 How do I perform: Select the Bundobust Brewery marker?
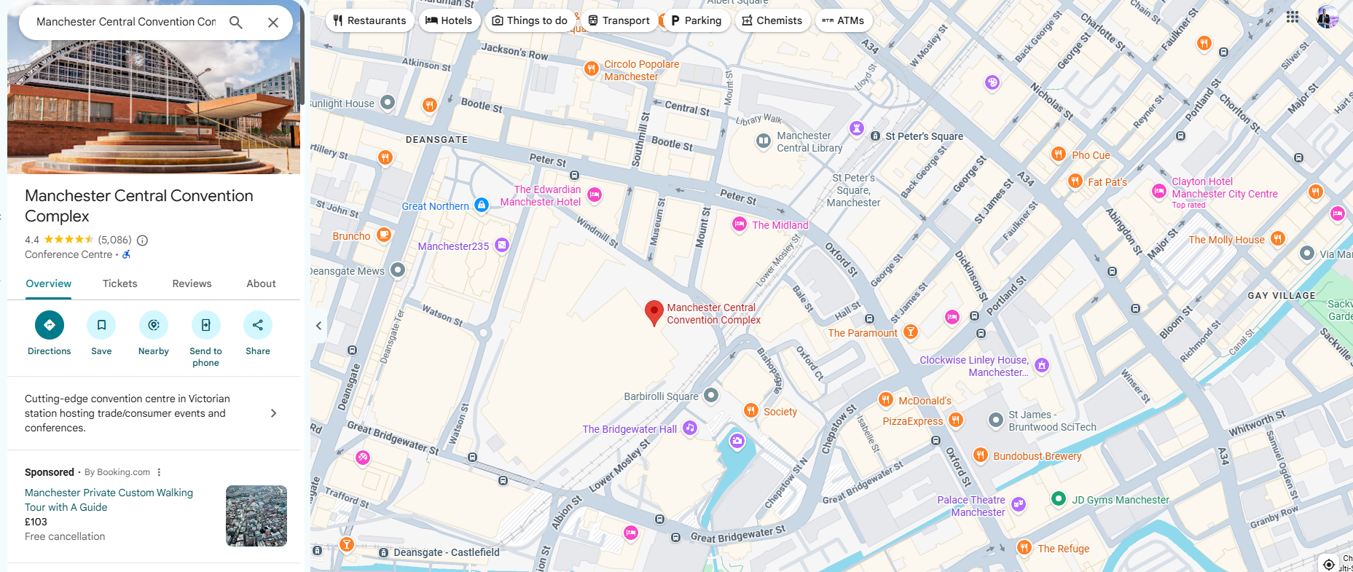pyautogui.click(x=980, y=455)
